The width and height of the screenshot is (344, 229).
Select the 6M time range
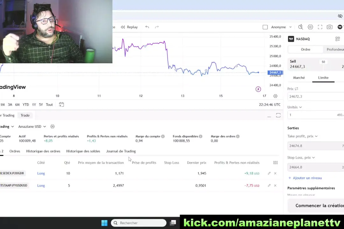pos(17,105)
